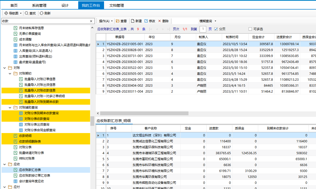Click the 页次 page indicator label
This screenshot has width=316, height=189.
[x=176, y=29]
